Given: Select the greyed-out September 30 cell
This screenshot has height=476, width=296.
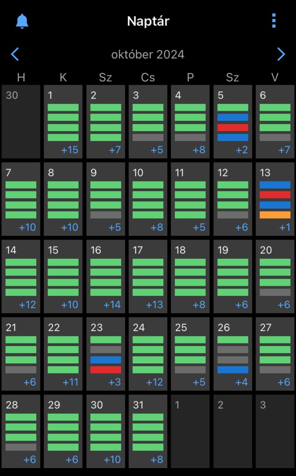Looking at the screenshot, I should click(x=20, y=121).
